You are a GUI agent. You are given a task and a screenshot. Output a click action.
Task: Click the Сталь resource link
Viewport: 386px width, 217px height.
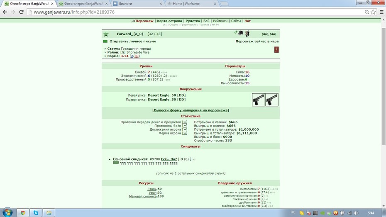coord(152,189)
